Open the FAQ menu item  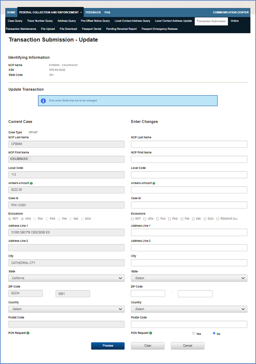[107, 12]
